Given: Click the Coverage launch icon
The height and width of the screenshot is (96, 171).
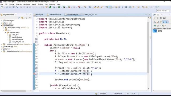Looking at the screenshot, I should click(64, 7).
